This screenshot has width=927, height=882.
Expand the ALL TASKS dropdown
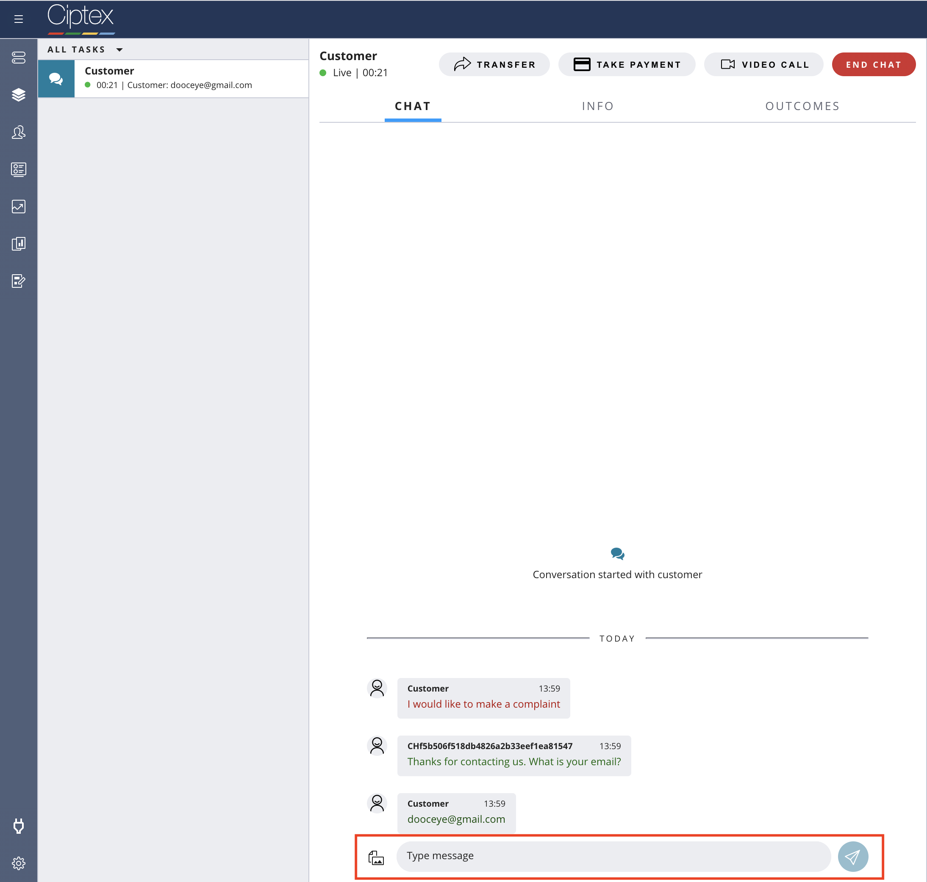pyautogui.click(x=85, y=50)
